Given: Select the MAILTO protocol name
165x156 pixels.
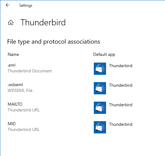Looking at the screenshot, I should pos(15,104).
